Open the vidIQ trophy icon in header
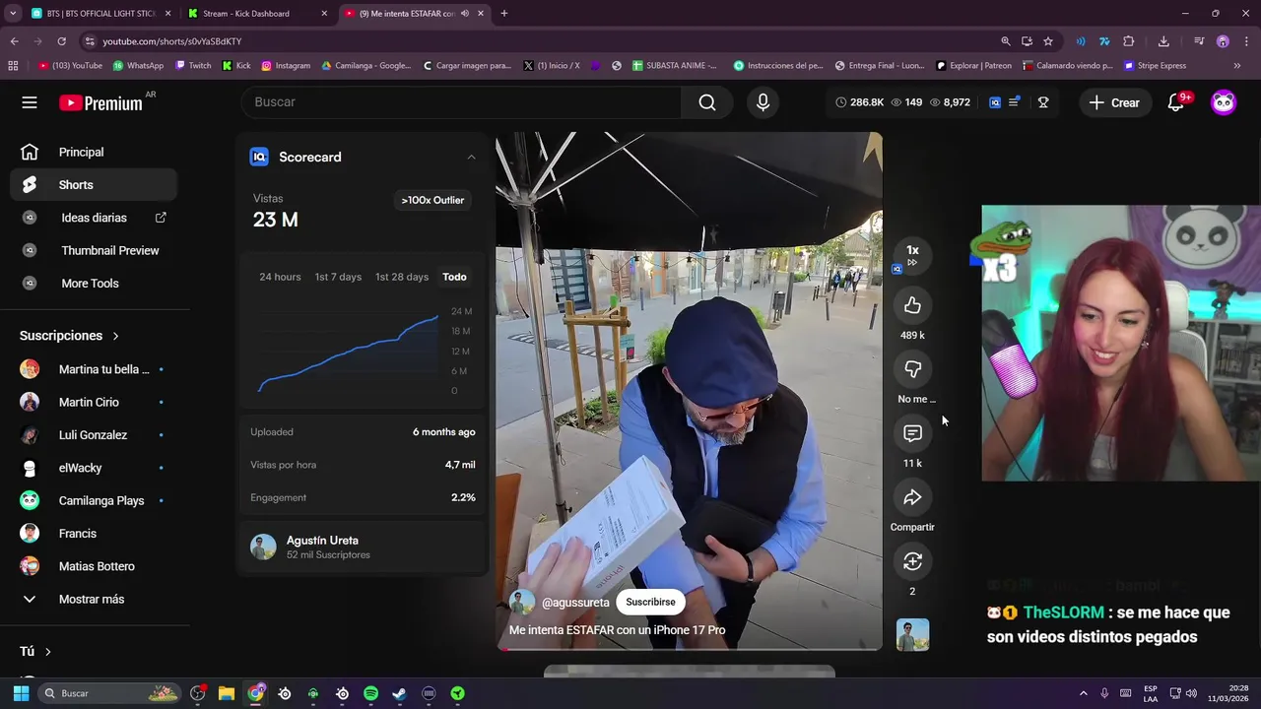The image size is (1261, 709). [x=1043, y=102]
